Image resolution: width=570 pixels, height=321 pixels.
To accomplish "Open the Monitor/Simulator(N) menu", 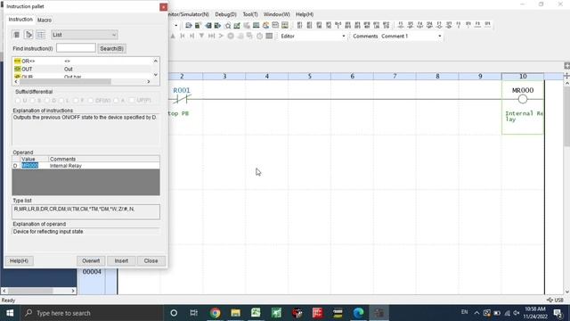I will point(188,14).
